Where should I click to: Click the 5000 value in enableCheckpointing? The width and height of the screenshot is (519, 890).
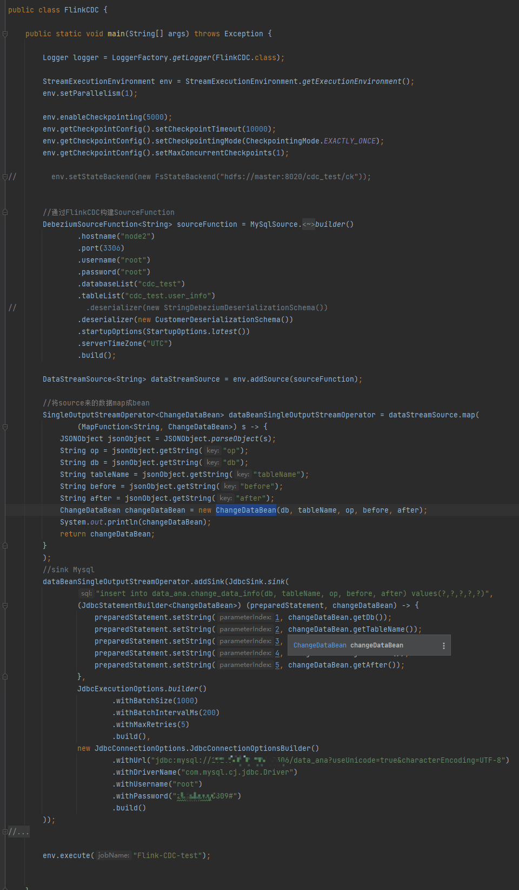pyautogui.click(x=155, y=117)
